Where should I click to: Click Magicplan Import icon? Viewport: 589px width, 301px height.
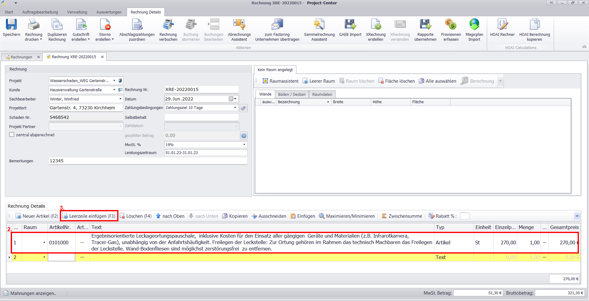pyautogui.click(x=474, y=25)
